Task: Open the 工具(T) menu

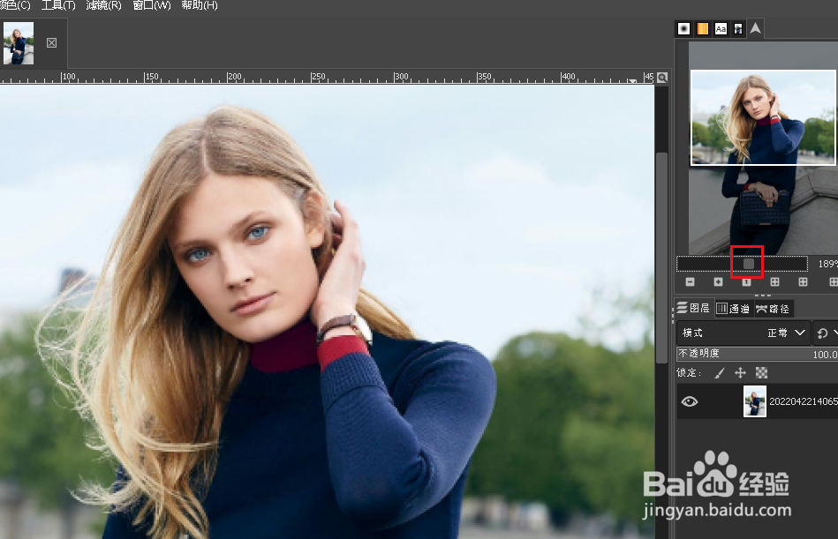Action: [x=58, y=5]
